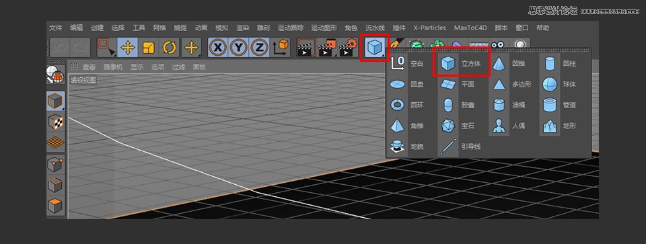Open the 文件 menu
Screen dimensions: 646x244
[56, 28]
